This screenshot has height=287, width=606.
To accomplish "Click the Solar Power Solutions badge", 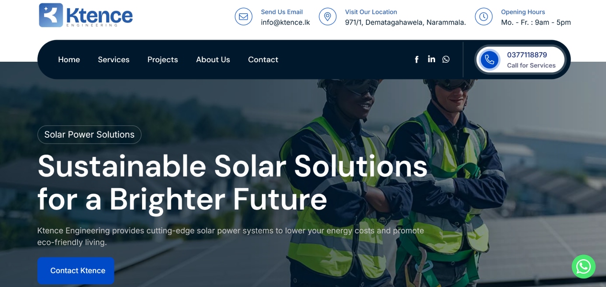I will tap(90, 134).
